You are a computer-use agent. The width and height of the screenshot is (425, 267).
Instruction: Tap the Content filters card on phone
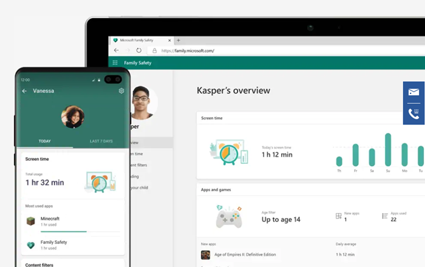73,263
